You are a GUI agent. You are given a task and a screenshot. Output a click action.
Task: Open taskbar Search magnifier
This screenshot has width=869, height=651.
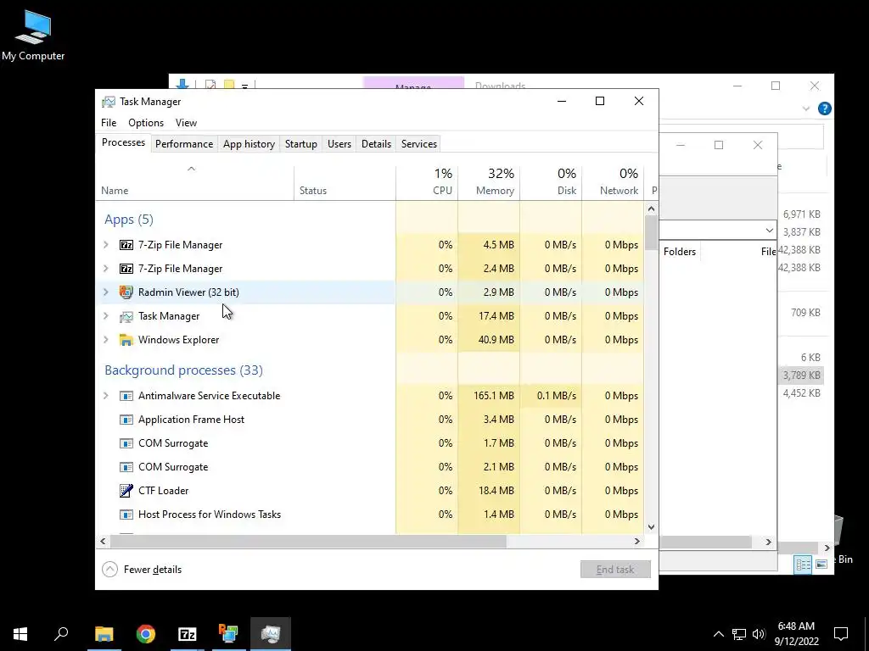pyautogui.click(x=61, y=634)
